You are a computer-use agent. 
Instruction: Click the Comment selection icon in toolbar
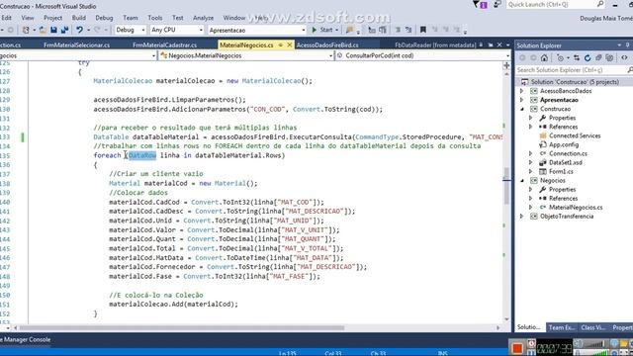pos(398,30)
